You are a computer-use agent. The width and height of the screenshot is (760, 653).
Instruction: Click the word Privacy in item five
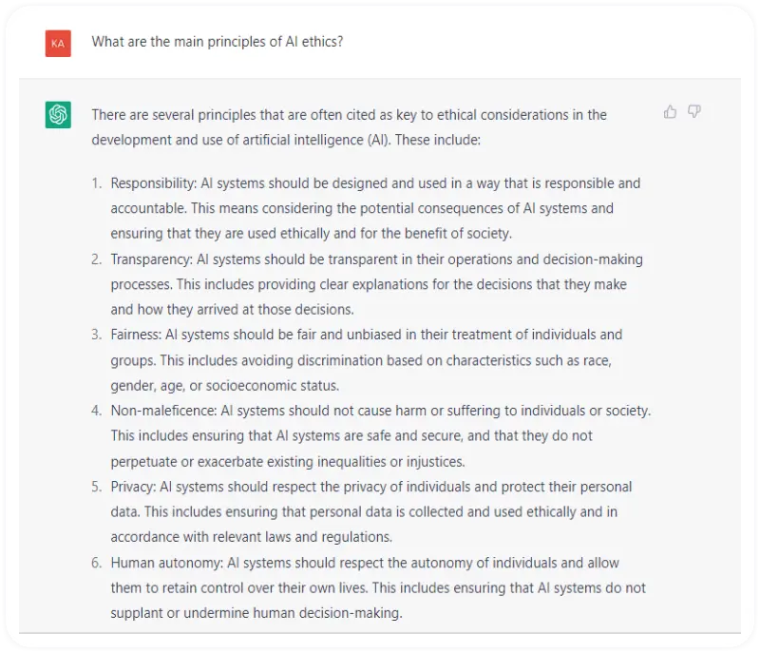pos(133,487)
